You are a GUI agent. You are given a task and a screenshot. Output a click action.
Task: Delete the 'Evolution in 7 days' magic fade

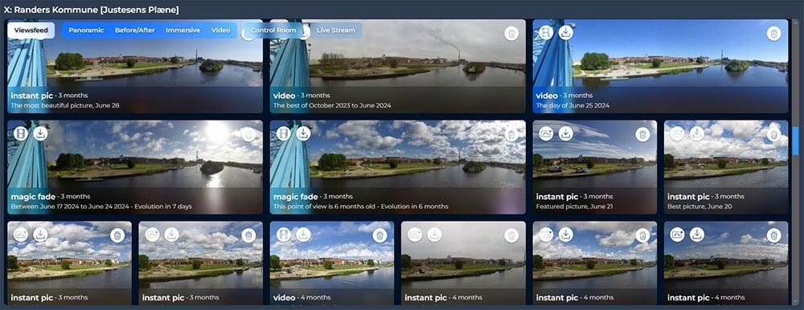coord(248,135)
